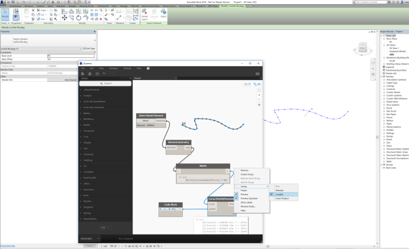Screen dimensions: 409x249
Task: Click Dynamo zoom-to-fit icon
Action: pyautogui.click(x=259, y=91)
